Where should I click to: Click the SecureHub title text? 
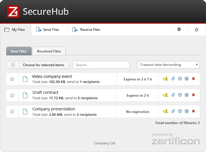(46, 12)
